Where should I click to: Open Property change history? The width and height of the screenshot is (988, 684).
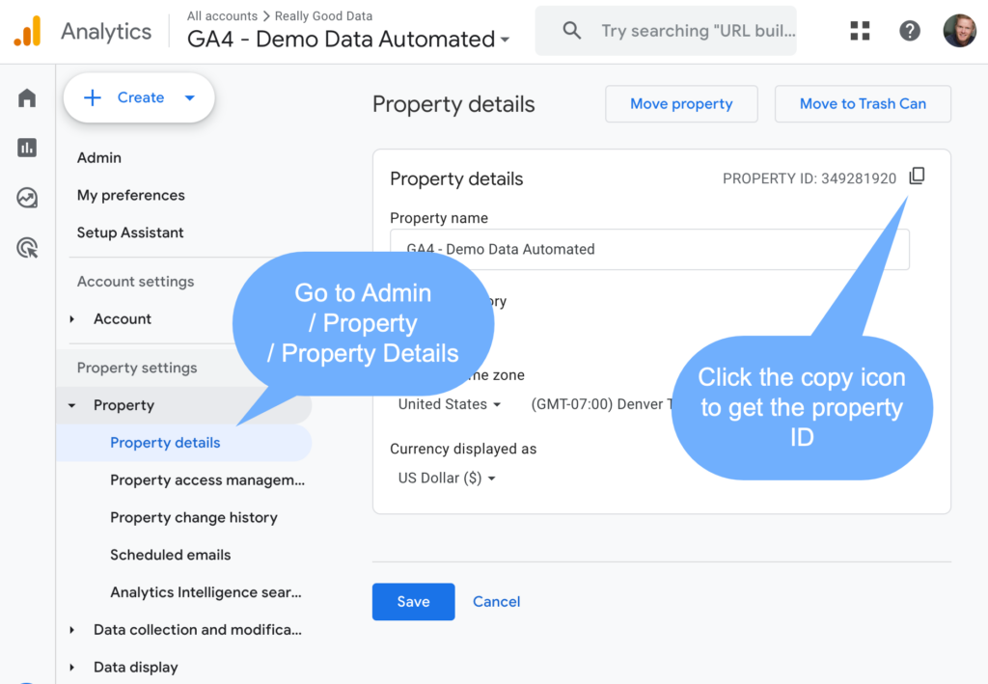(x=194, y=518)
